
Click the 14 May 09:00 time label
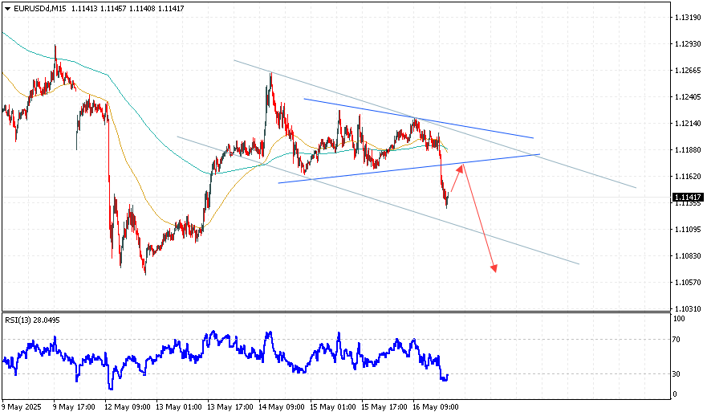click(282, 407)
